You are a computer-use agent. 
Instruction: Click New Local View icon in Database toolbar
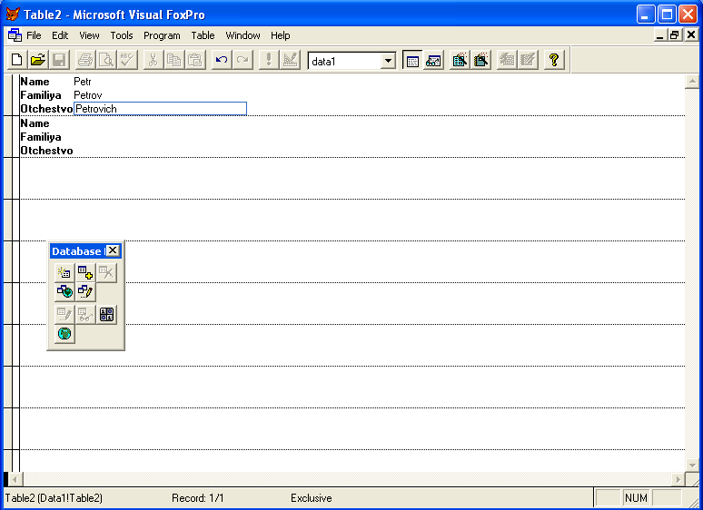coord(85,292)
